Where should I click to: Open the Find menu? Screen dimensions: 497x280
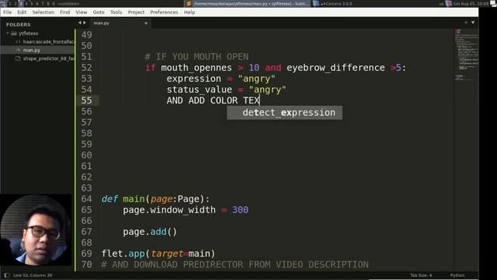pyautogui.click(x=64, y=12)
